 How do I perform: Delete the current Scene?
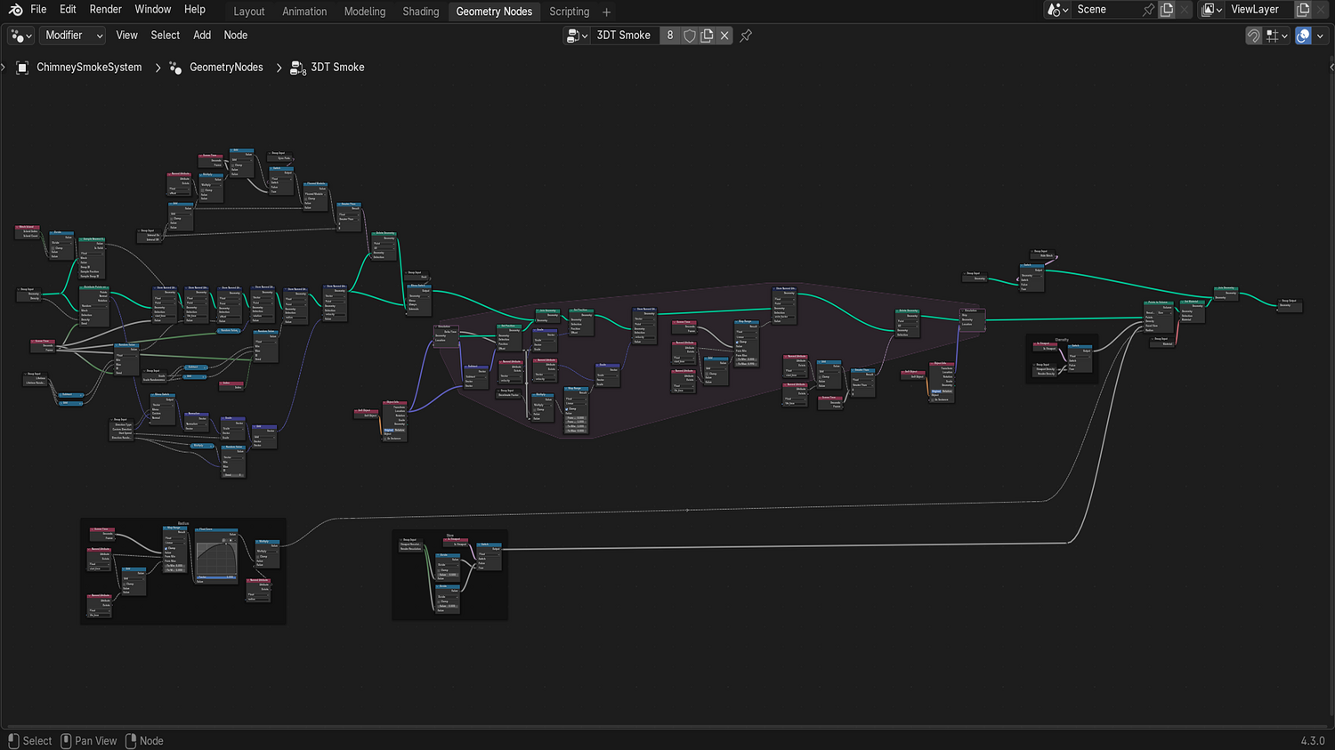pos(1185,10)
